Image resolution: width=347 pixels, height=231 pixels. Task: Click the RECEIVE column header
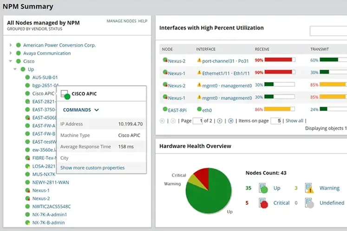click(x=262, y=49)
